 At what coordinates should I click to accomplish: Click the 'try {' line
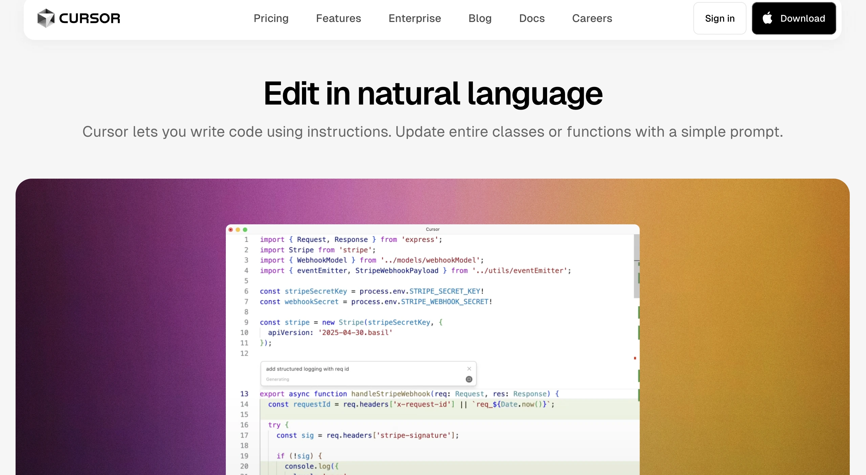278,425
